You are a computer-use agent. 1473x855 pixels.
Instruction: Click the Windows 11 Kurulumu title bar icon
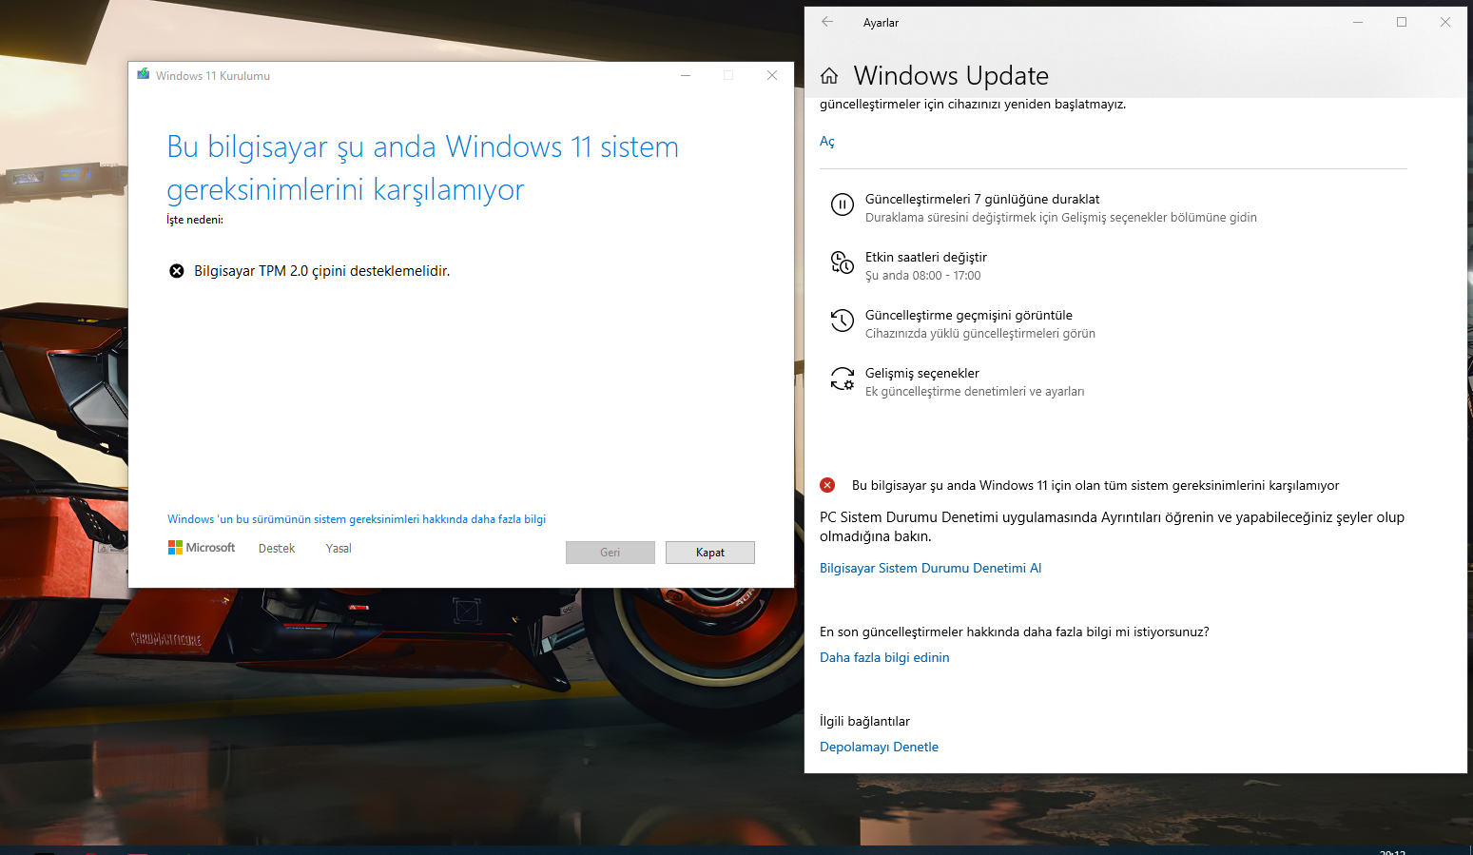tap(144, 74)
